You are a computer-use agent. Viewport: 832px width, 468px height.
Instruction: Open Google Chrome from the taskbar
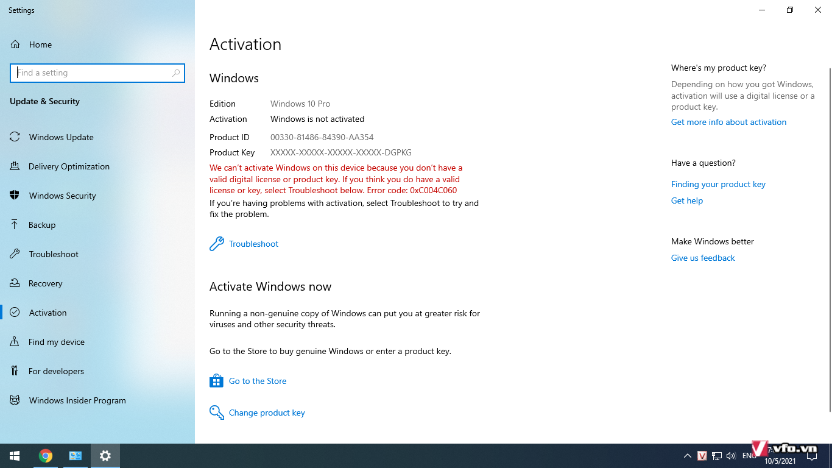(46, 456)
